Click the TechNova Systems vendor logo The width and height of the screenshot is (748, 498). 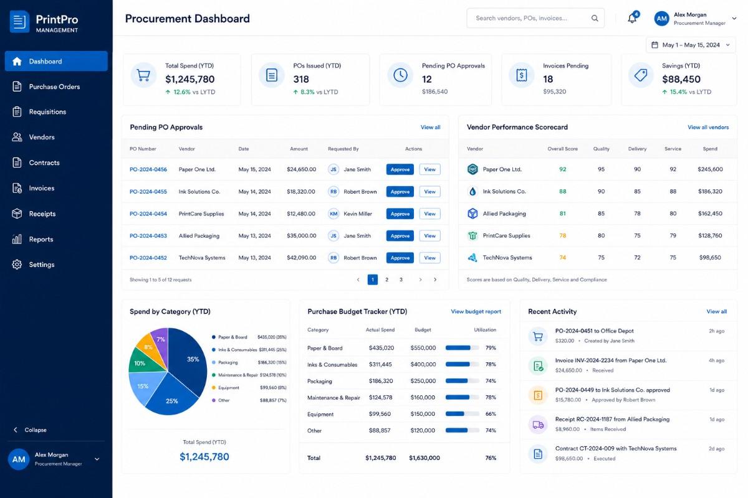472,258
